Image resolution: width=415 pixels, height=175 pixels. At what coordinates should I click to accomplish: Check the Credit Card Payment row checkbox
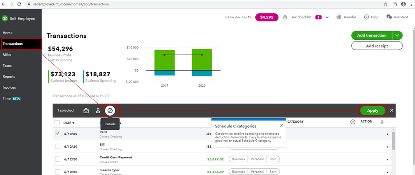57,159
